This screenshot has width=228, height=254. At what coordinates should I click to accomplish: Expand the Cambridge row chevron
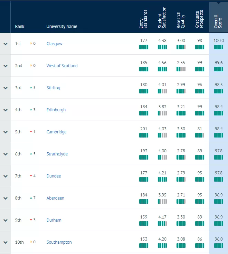6,132
